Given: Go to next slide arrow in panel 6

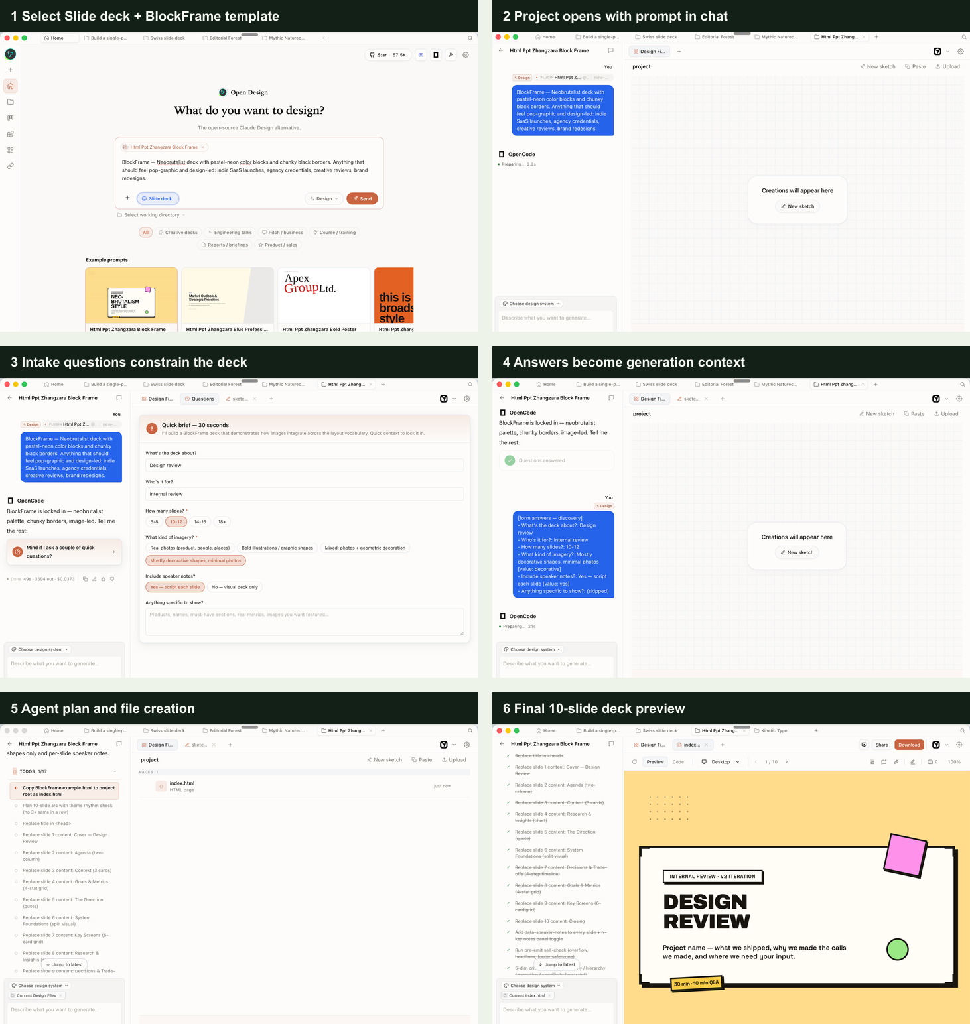Looking at the screenshot, I should 786,762.
